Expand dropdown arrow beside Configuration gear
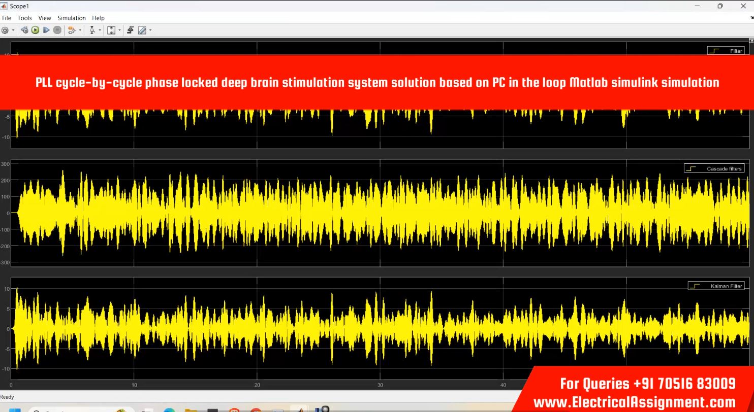Image resolution: width=754 pixels, height=412 pixels. coord(13,30)
